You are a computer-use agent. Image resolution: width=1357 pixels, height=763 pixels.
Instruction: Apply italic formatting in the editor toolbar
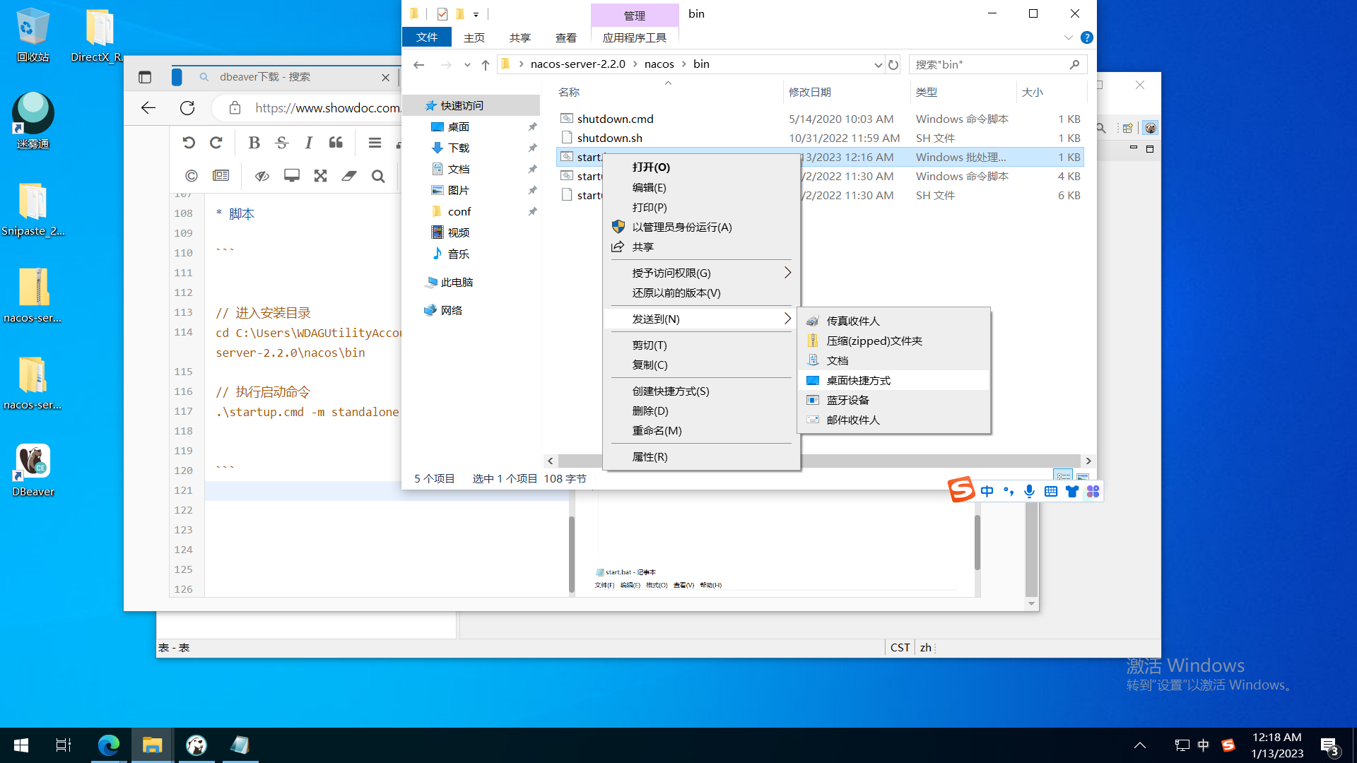click(309, 143)
